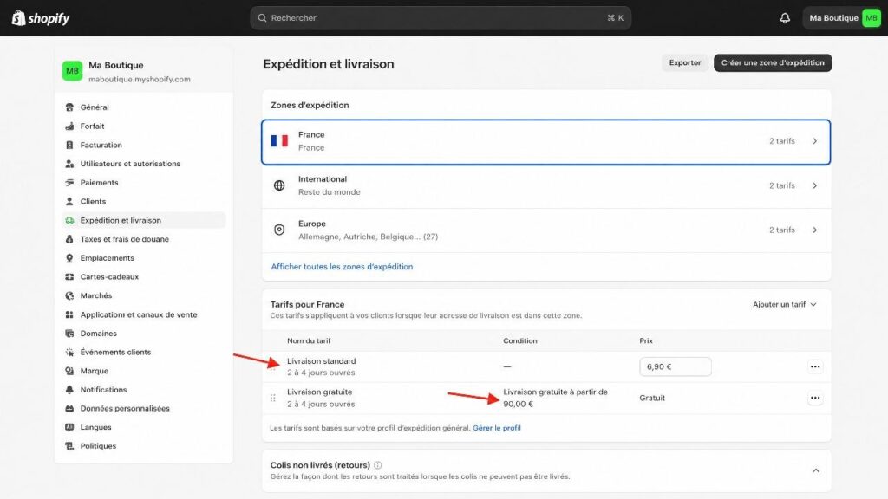Select the France zone row

[x=546, y=142]
